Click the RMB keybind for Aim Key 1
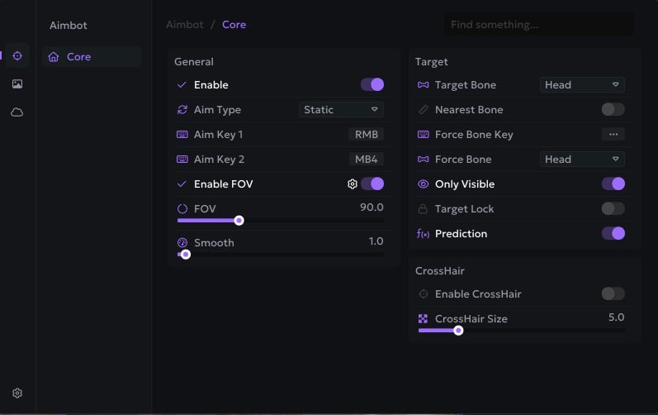658x415 pixels. (x=366, y=134)
